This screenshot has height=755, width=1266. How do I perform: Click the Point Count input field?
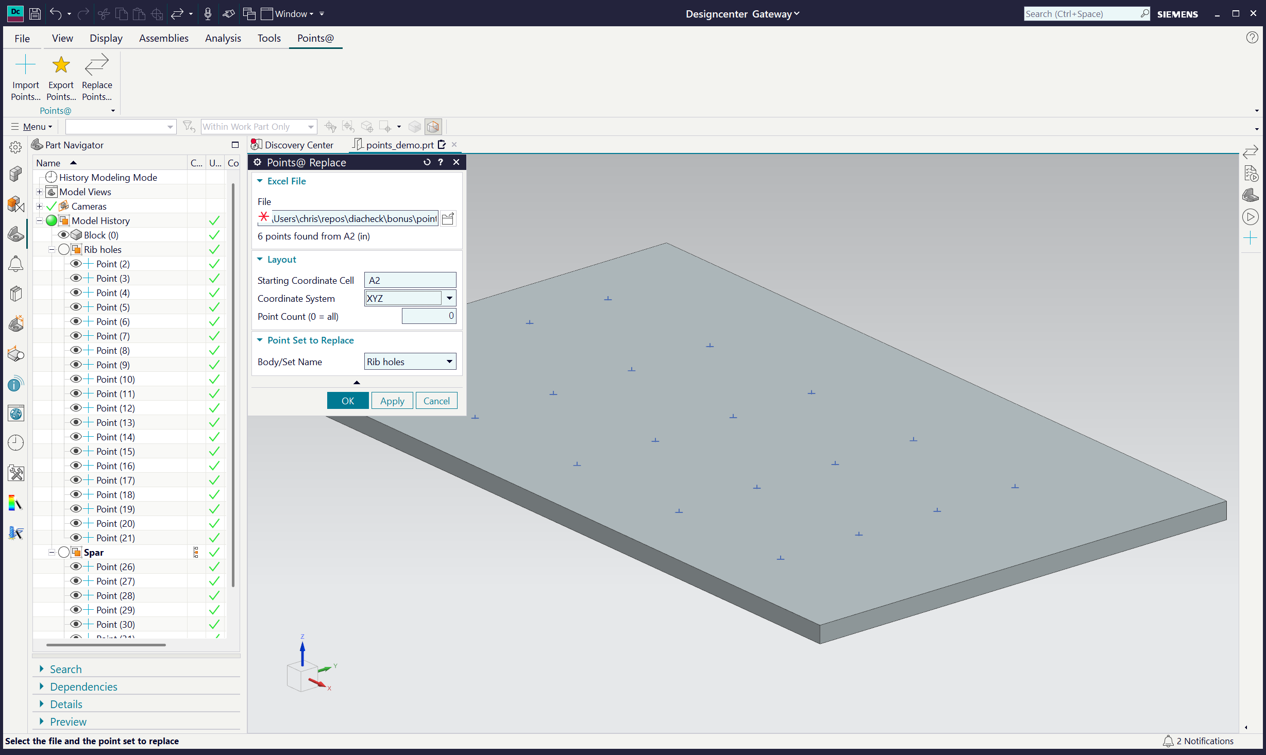pyautogui.click(x=429, y=316)
